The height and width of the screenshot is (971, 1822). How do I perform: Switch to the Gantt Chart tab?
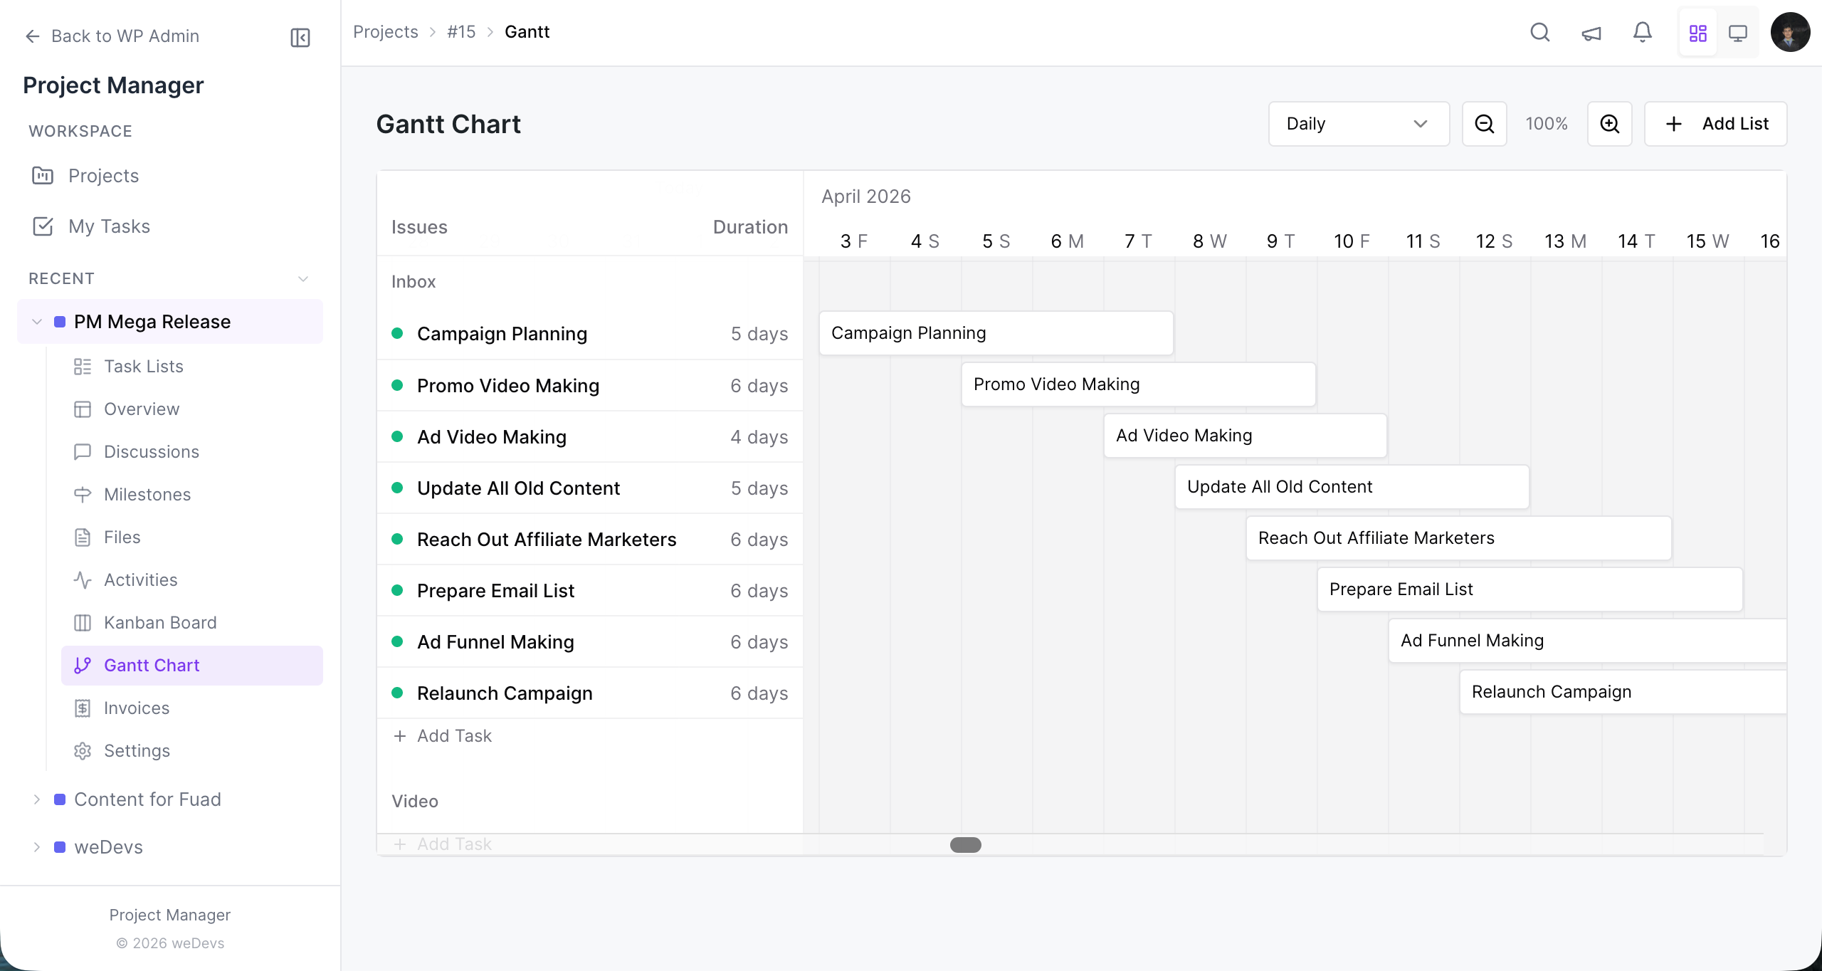pyautogui.click(x=152, y=665)
